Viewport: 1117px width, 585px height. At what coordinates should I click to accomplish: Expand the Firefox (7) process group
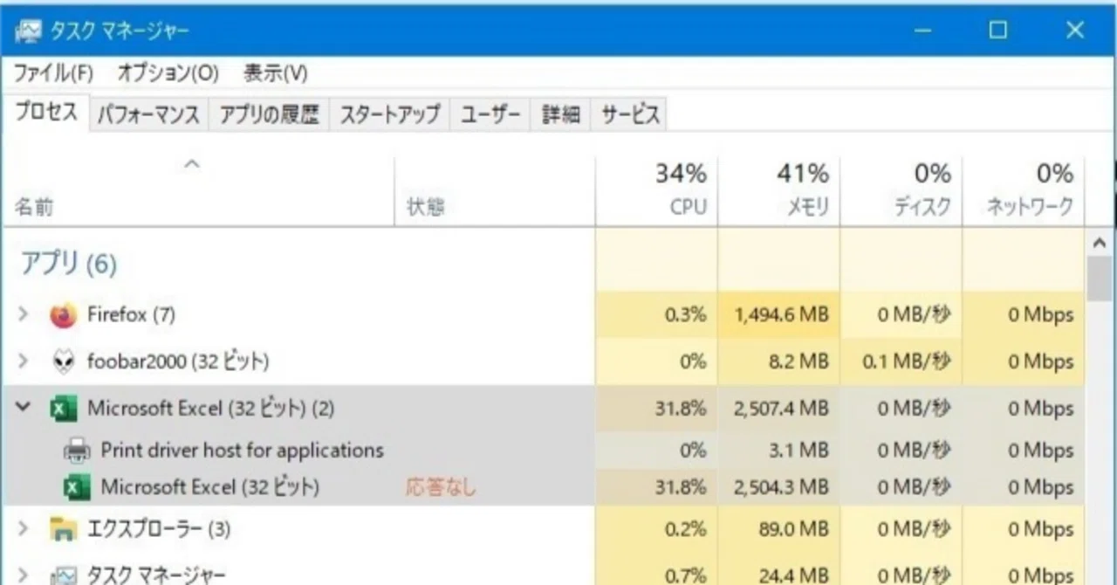click(x=24, y=314)
